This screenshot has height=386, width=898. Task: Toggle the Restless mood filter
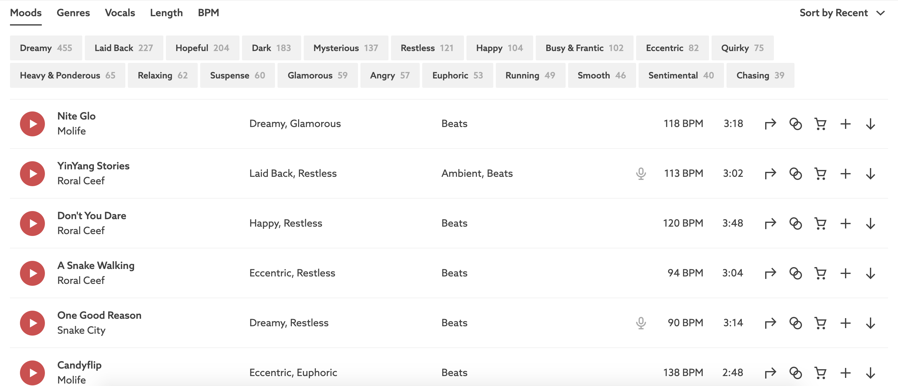point(427,48)
